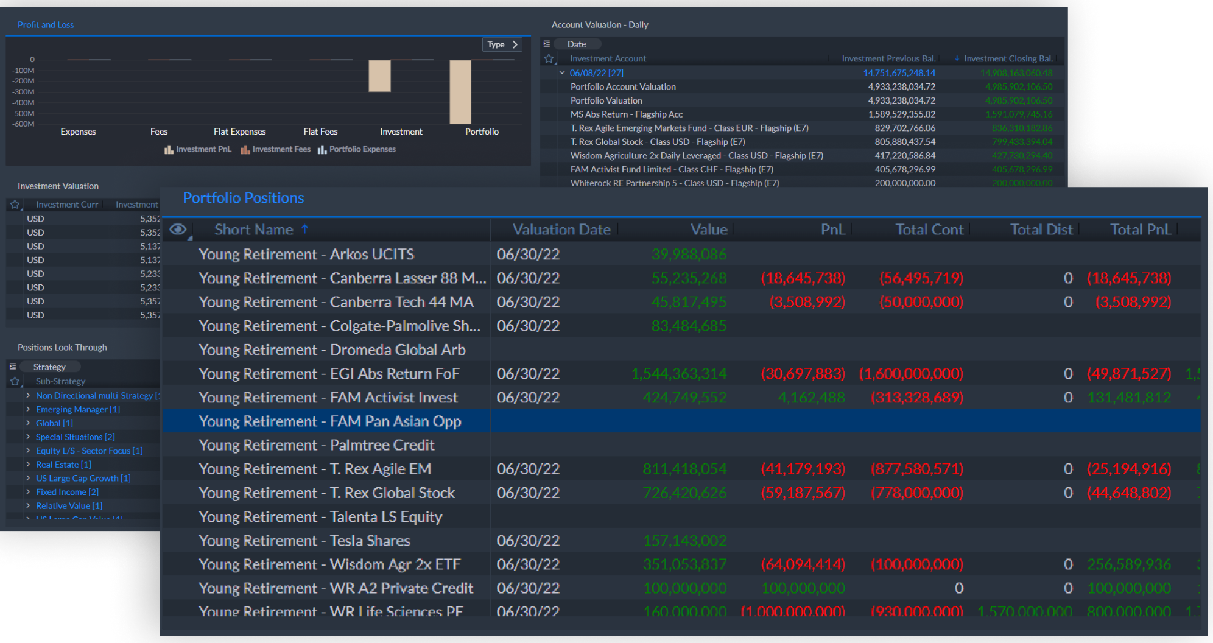The width and height of the screenshot is (1213, 643).
Task: Select Young Retirement - FAM Activist Invest row
Action: coord(681,397)
